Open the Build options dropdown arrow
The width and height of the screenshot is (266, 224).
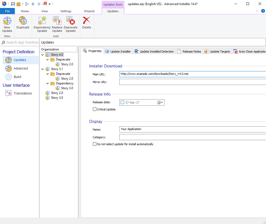click(22, 4)
